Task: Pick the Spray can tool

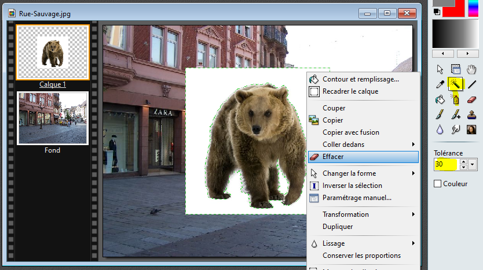Action: click(x=456, y=99)
